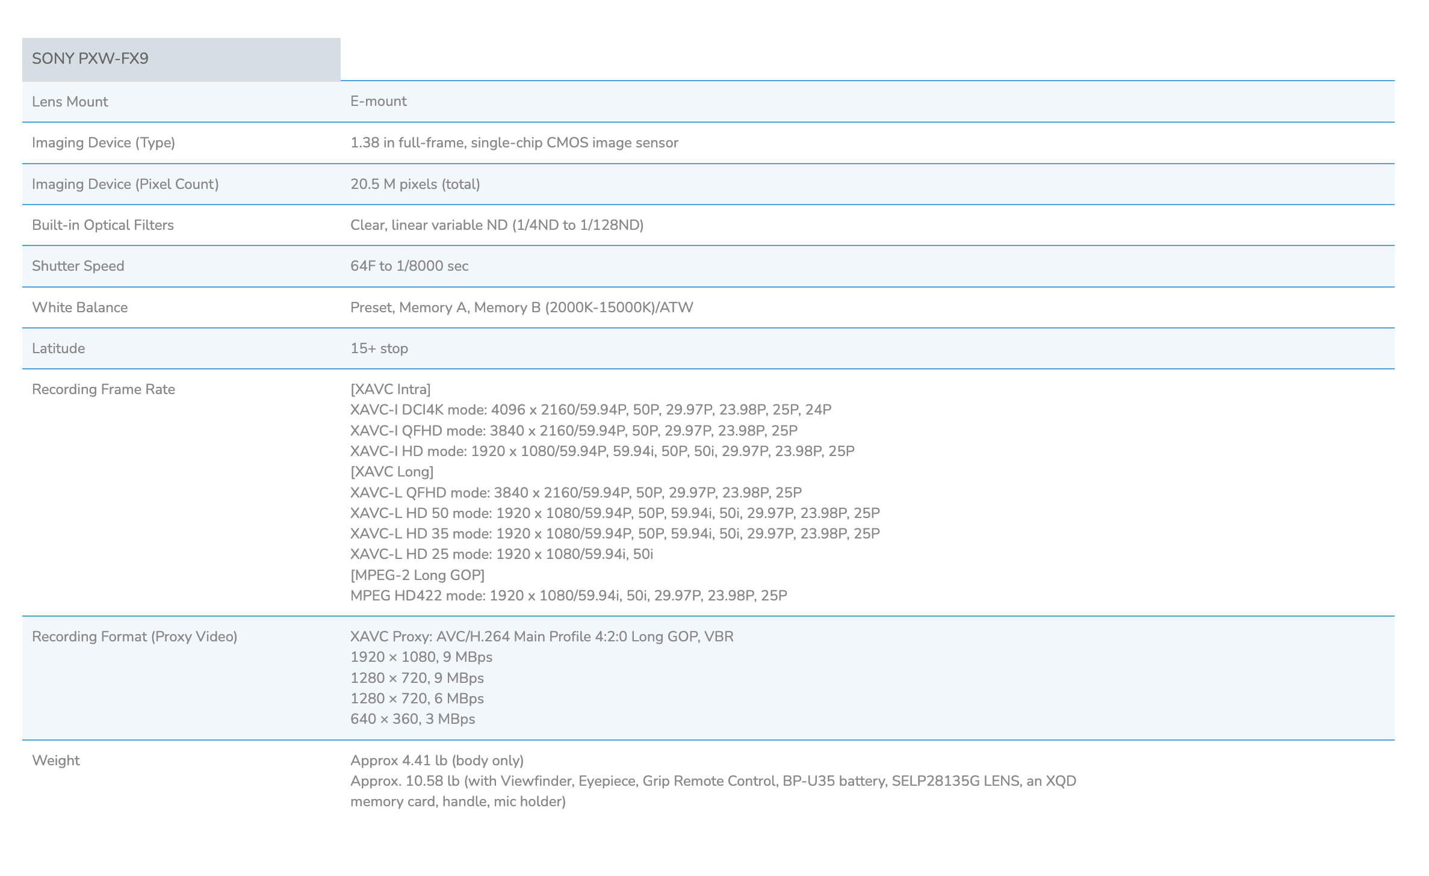
Task: Click the Latitude label
Action: point(58,348)
